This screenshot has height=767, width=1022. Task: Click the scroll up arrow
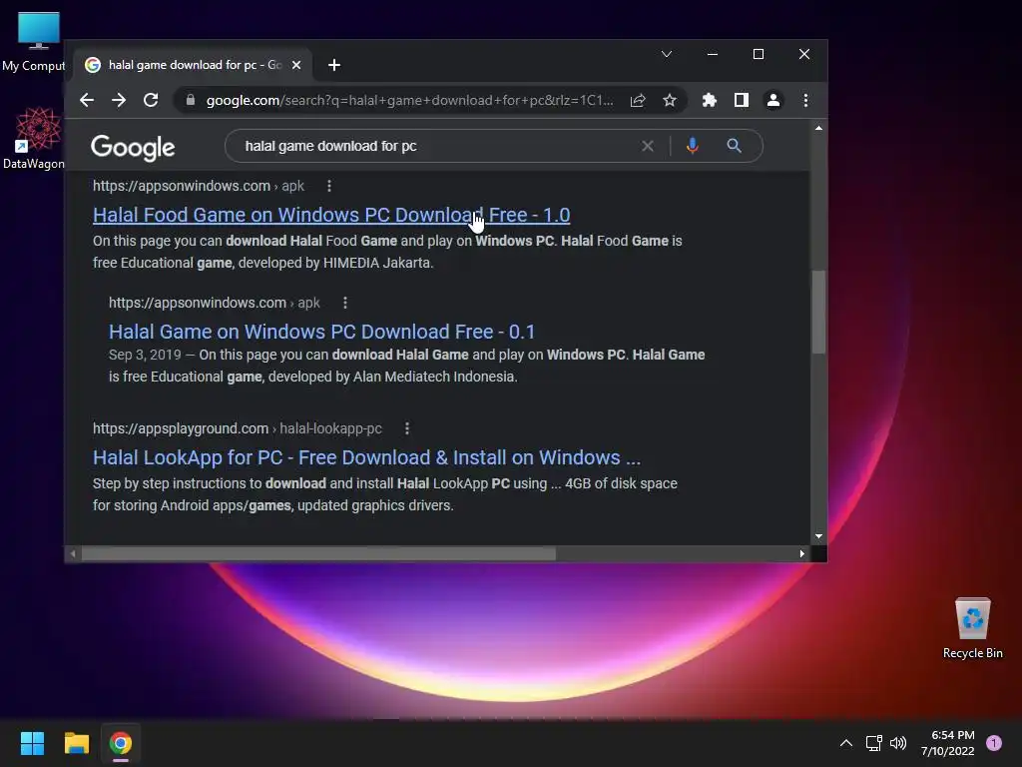tap(818, 129)
